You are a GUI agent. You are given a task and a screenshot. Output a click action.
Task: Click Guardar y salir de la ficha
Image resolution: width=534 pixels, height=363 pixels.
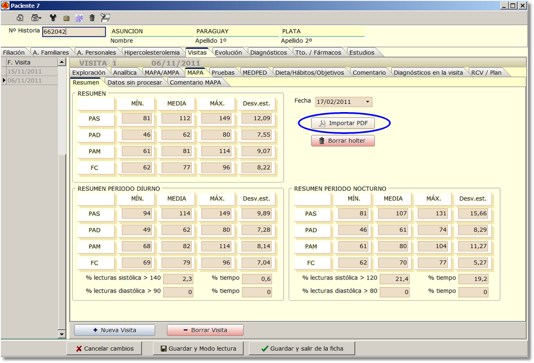(302, 348)
